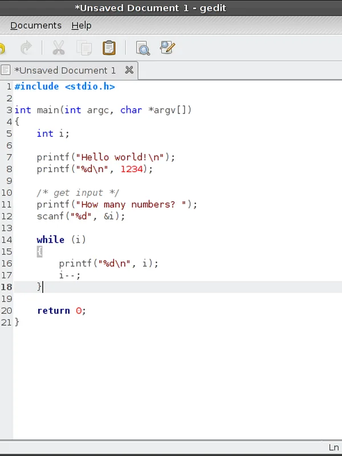Click the '#include <stdio.h>' line
342x456 pixels.
(x=65, y=87)
